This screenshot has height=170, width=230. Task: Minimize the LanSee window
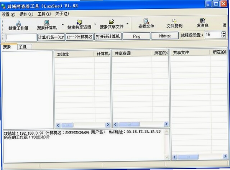click(208, 4)
